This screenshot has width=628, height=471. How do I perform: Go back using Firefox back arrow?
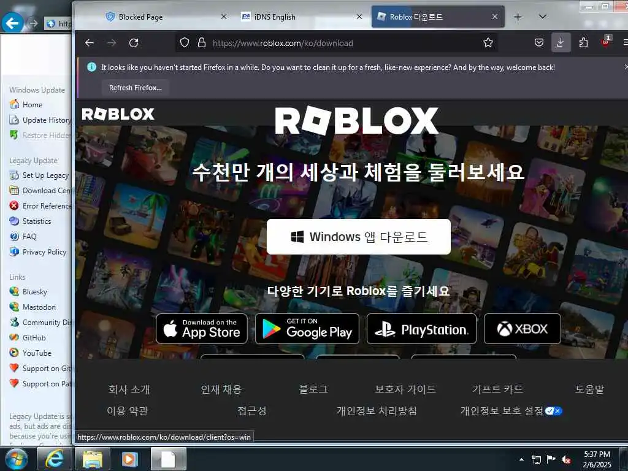tap(90, 43)
